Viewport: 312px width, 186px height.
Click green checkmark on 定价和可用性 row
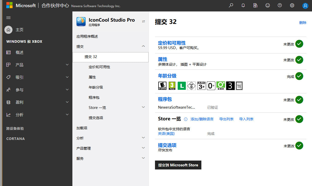[299, 44]
